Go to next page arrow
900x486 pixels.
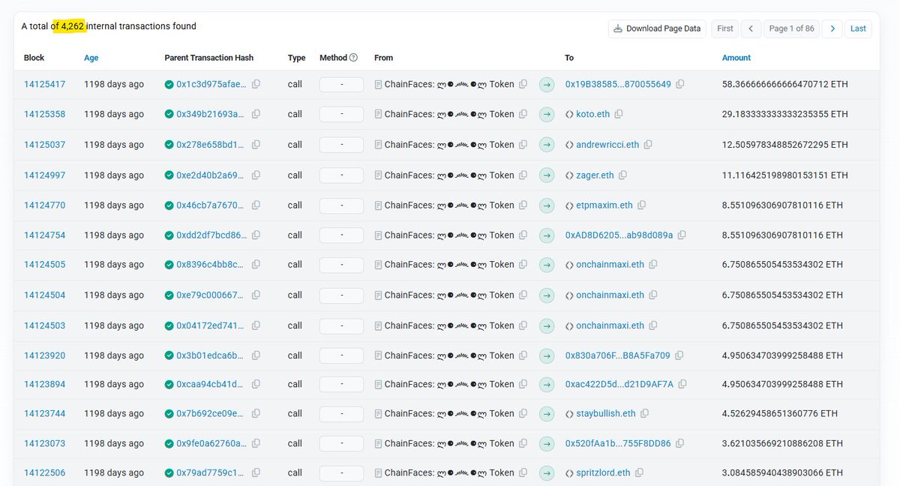tap(832, 28)
